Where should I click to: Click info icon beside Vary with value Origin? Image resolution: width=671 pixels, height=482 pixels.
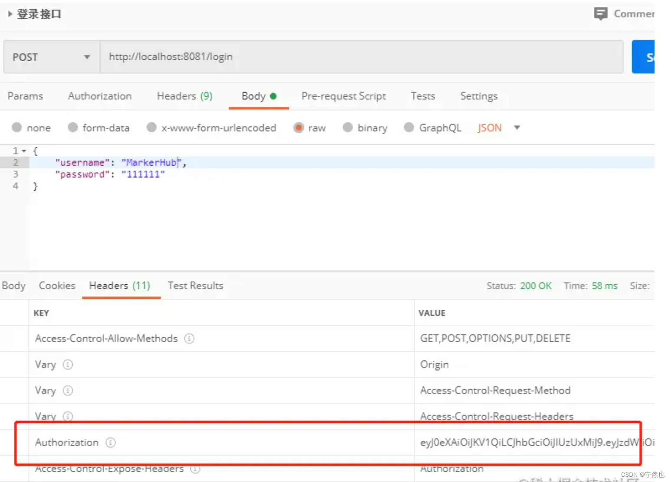tap(68, 364)
